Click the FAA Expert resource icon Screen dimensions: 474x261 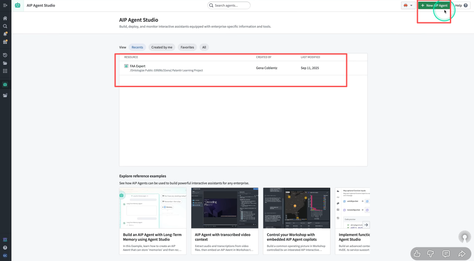click(x=126, y=66)
